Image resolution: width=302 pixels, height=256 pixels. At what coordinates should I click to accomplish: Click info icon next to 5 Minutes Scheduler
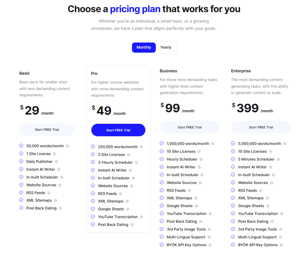click(x=278, y=159)
